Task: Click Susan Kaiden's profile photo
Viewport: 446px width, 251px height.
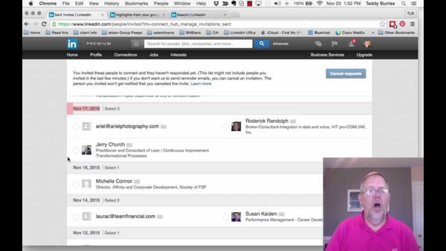Action: click(236, 216)
